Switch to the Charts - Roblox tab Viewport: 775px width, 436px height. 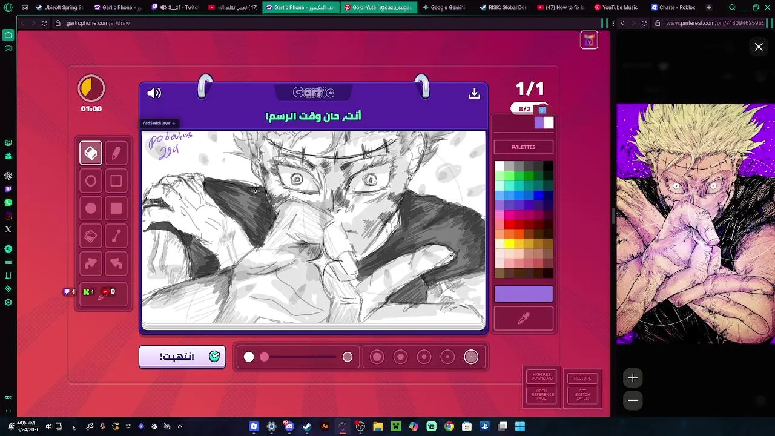tap(673, 7)
